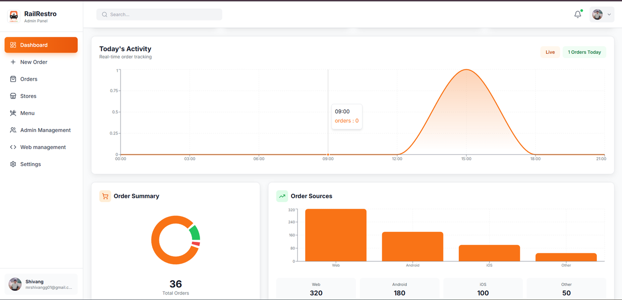The height and width of the screenshot is (300, 622).
Task: Click the Settings gear icon in sidebar
Action: (x=13, y=164)
